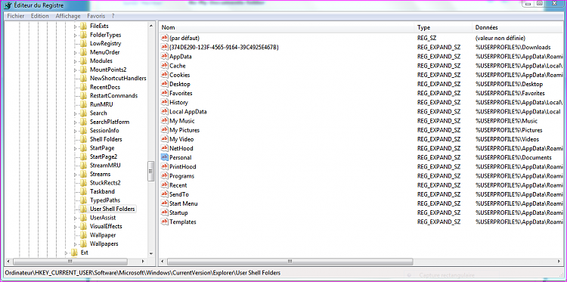The image size is (567, 282).
Task: Select the PrintHood value name
Action: click(x=183, y=166)
